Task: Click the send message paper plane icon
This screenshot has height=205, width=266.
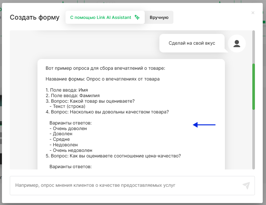Action: click(x=246, y=185)
